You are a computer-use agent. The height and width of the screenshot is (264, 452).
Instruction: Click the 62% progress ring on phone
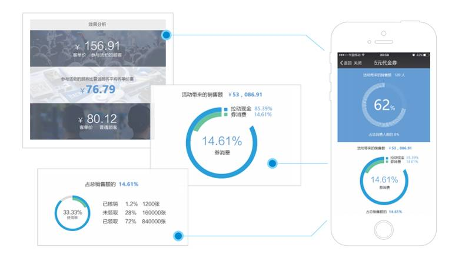[x=384, y=105]
